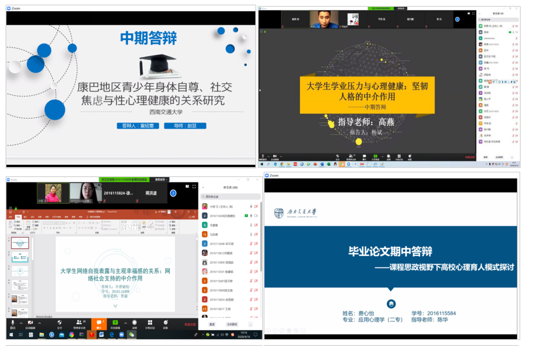Click 全体静音 button in the 20-participant panel

click(x=232, y=325)
